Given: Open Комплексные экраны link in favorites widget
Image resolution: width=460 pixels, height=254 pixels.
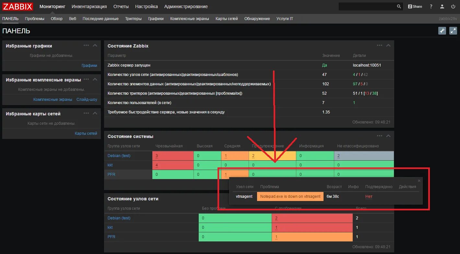Looking at the screenshot, I should click(53, 100).
